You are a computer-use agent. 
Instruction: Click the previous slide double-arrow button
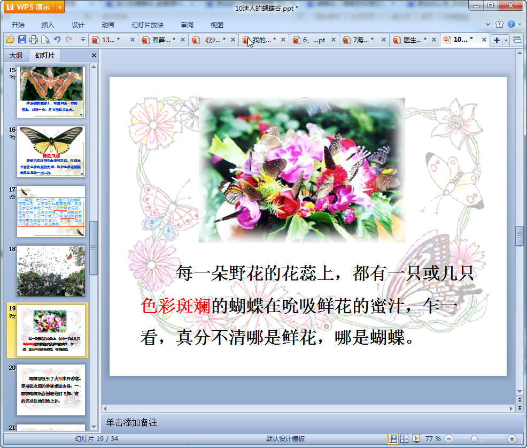[x=520, y=400]
